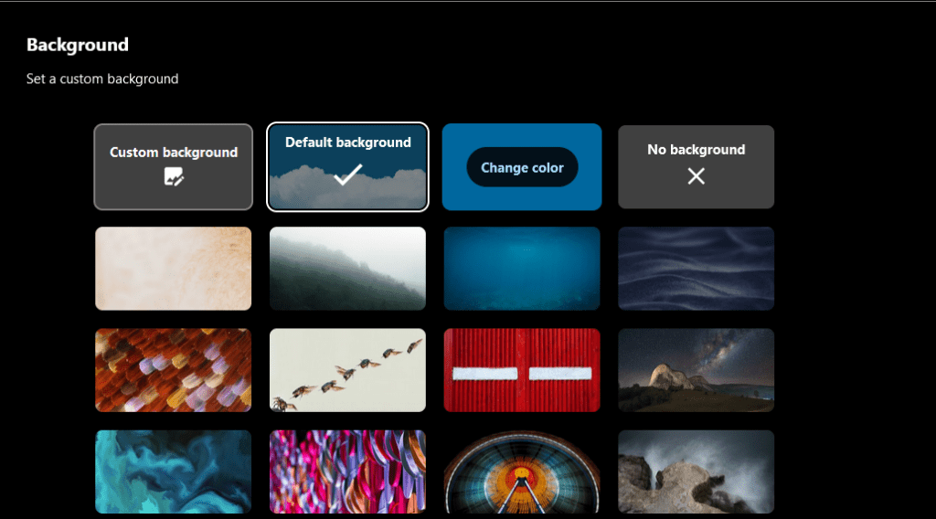Choose the pink and purple feathers wallpaper
This screenshot has width=936, height=519.
coord(347,471)
